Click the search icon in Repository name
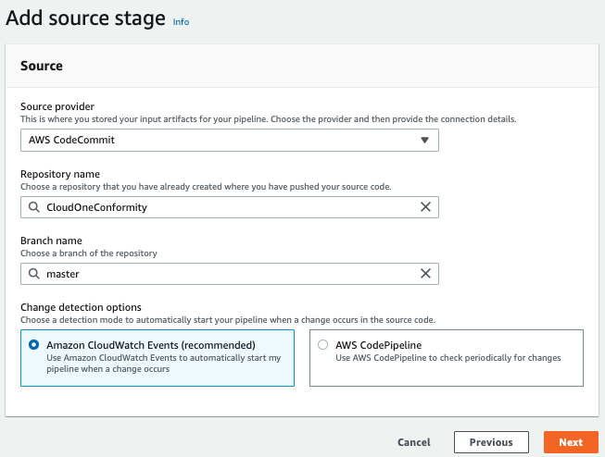This screenshot has height=457, width=605. click(x=34, y=207)
